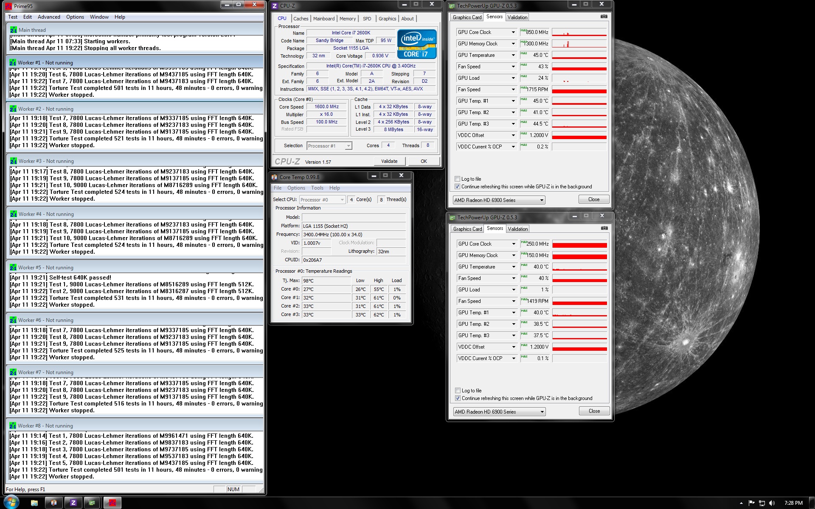This screenshot has height=509, width=815.
Task: Open the Window menu in Prime95
Action: coord(99,17)
